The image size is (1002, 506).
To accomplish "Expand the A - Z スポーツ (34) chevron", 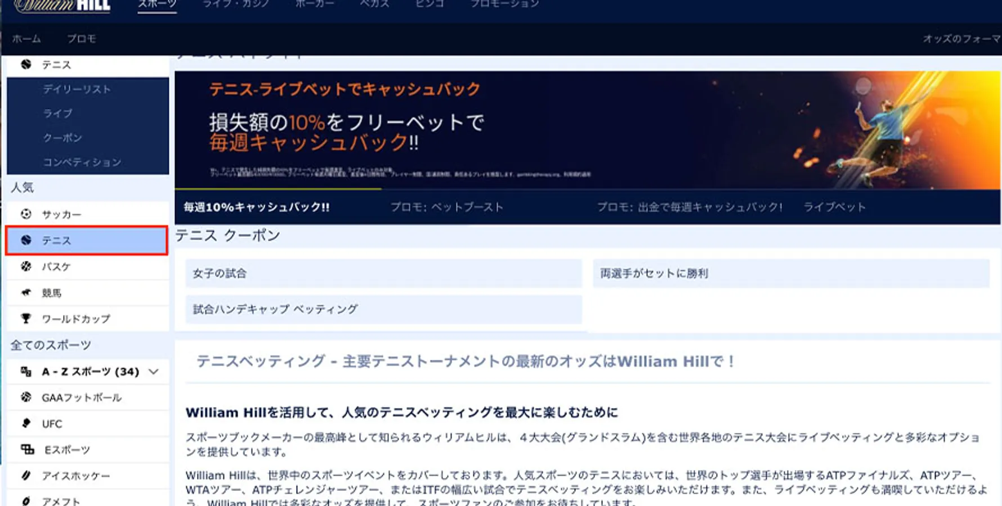I will pos(153,372).
